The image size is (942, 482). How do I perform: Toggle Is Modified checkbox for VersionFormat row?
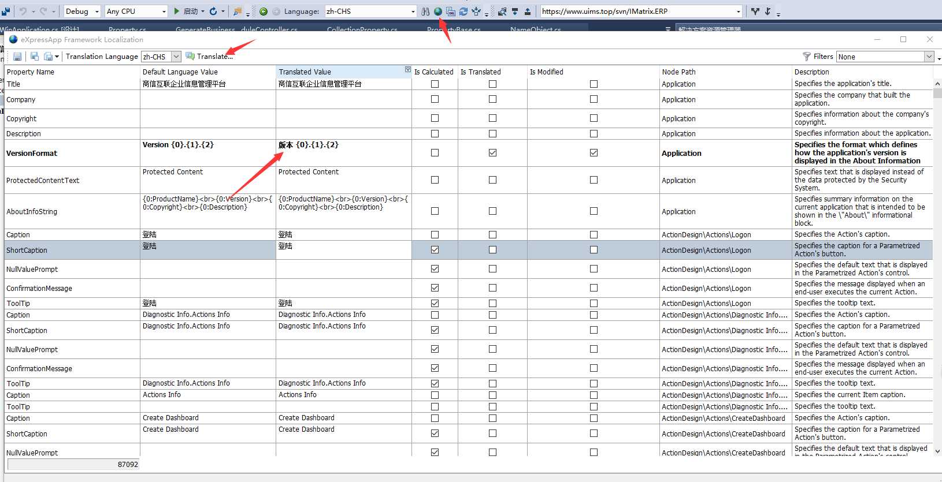[594, 153]
